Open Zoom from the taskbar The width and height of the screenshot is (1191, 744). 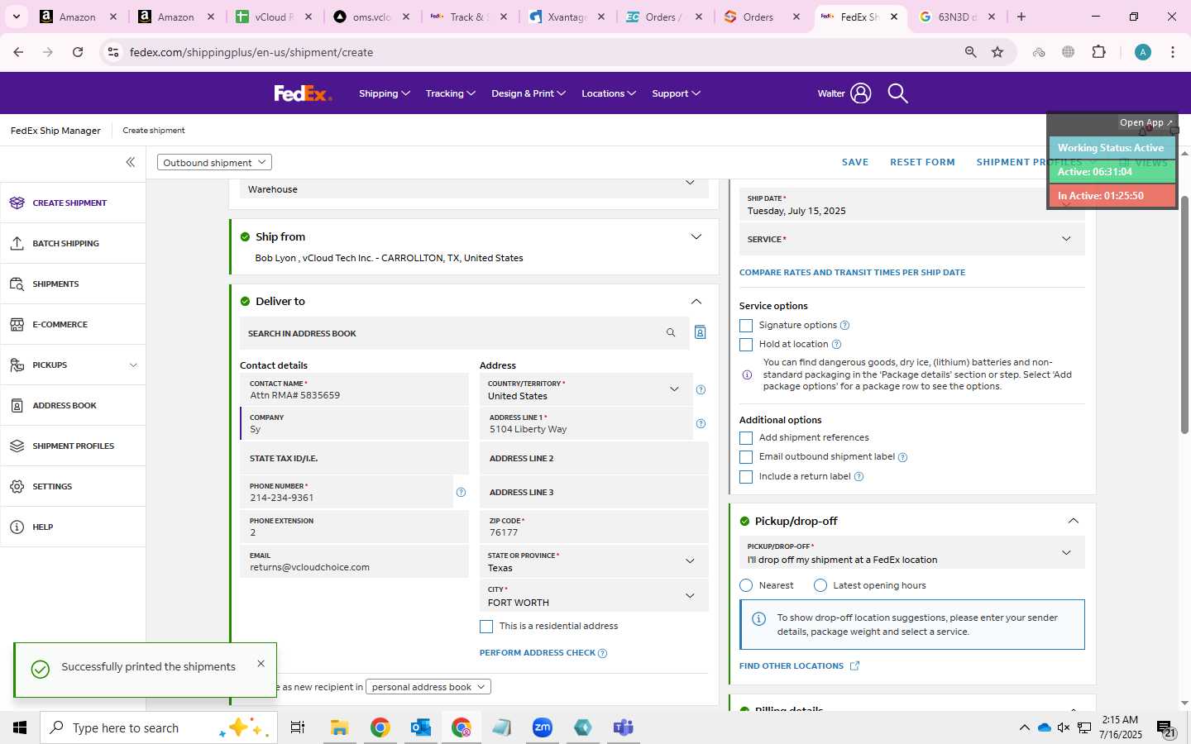[x=542, y=727]
